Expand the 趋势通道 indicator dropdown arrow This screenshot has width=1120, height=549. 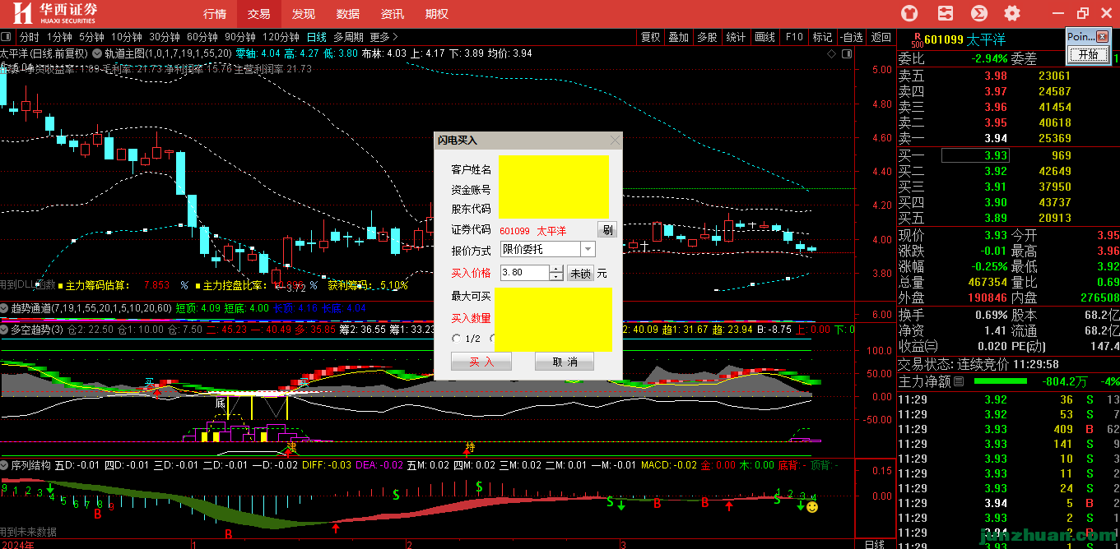pos(5,308)
